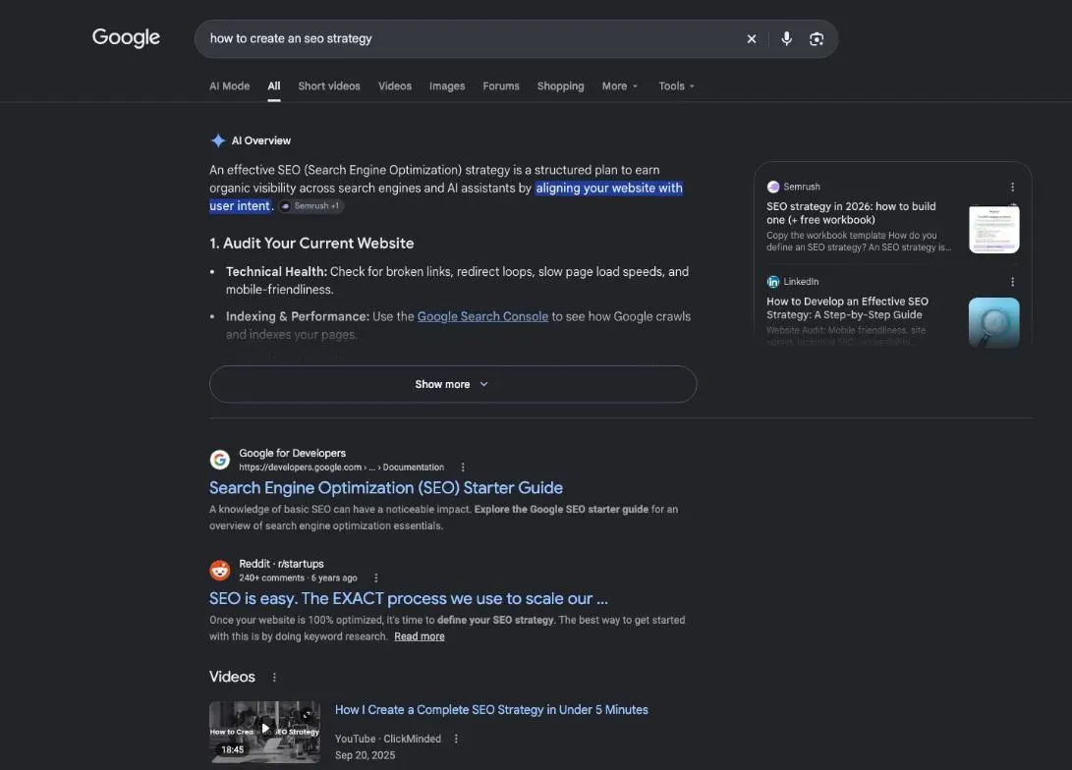Open 'SEO is easy' Reddit result

[x=408, y=598]
